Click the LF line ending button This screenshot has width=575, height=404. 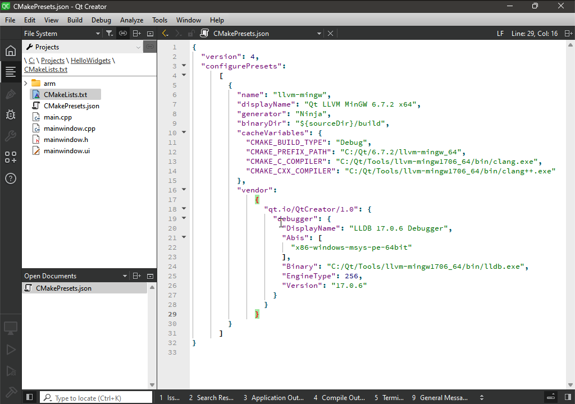(500, 34)
